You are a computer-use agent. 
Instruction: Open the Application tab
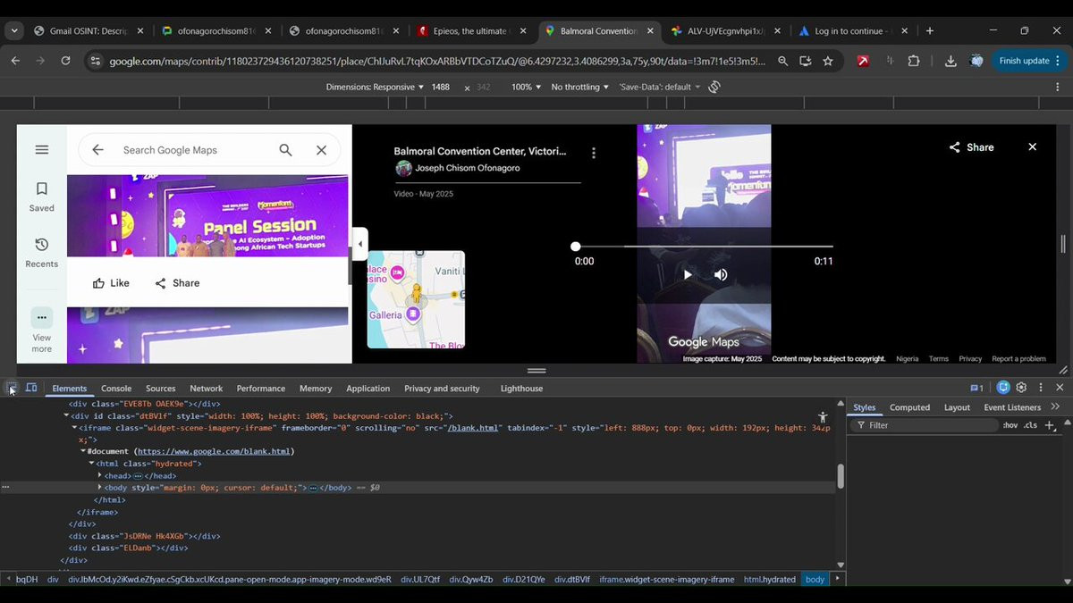click(368, 389)
